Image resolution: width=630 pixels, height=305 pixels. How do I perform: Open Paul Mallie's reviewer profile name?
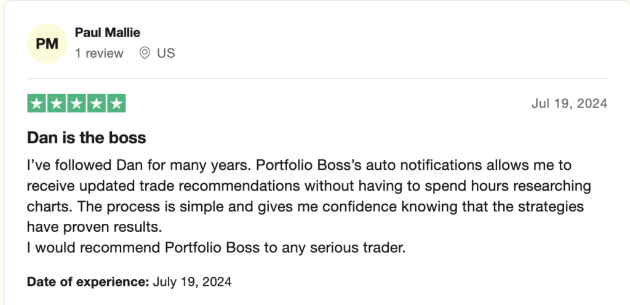tap(107, 32)
